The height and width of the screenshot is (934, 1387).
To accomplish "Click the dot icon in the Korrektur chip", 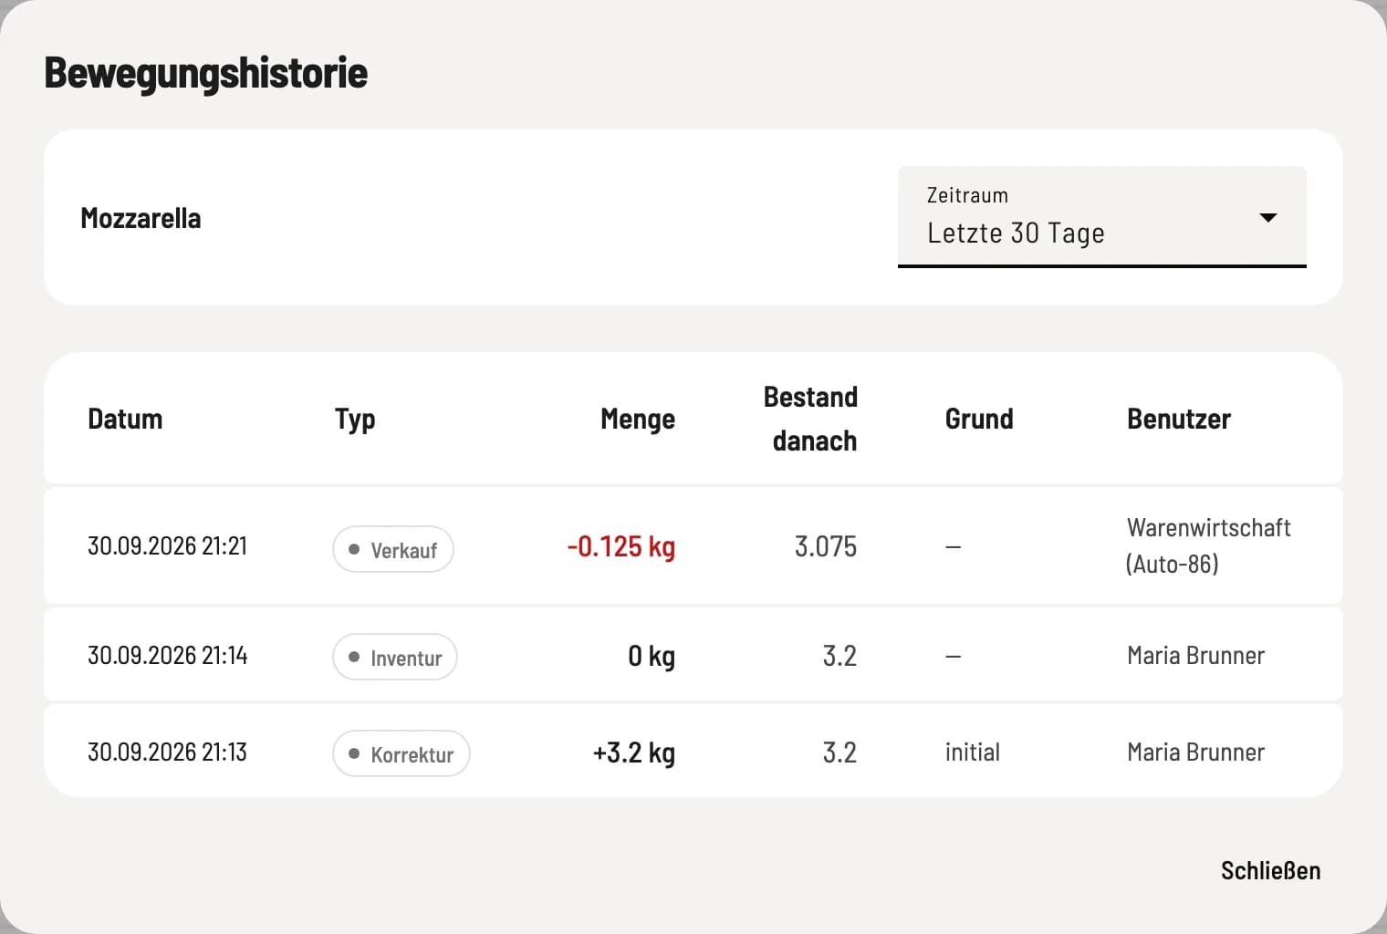I will [x=354, y=753].
